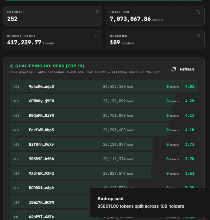The height and width of the screenshot is (220, 210).
Task: Click the Qualified card label
Action: point(119,36)
